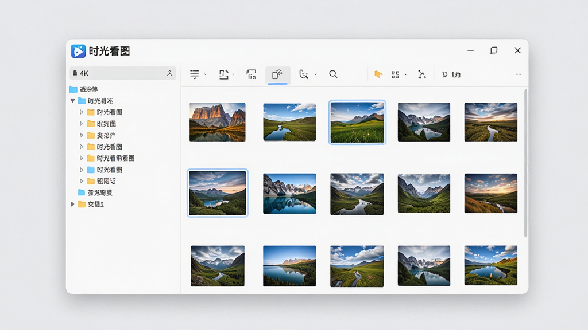588x330 pixels.
Task: Open the list sort menu icon
Action: pyautogui.click(x=195, y=74)
